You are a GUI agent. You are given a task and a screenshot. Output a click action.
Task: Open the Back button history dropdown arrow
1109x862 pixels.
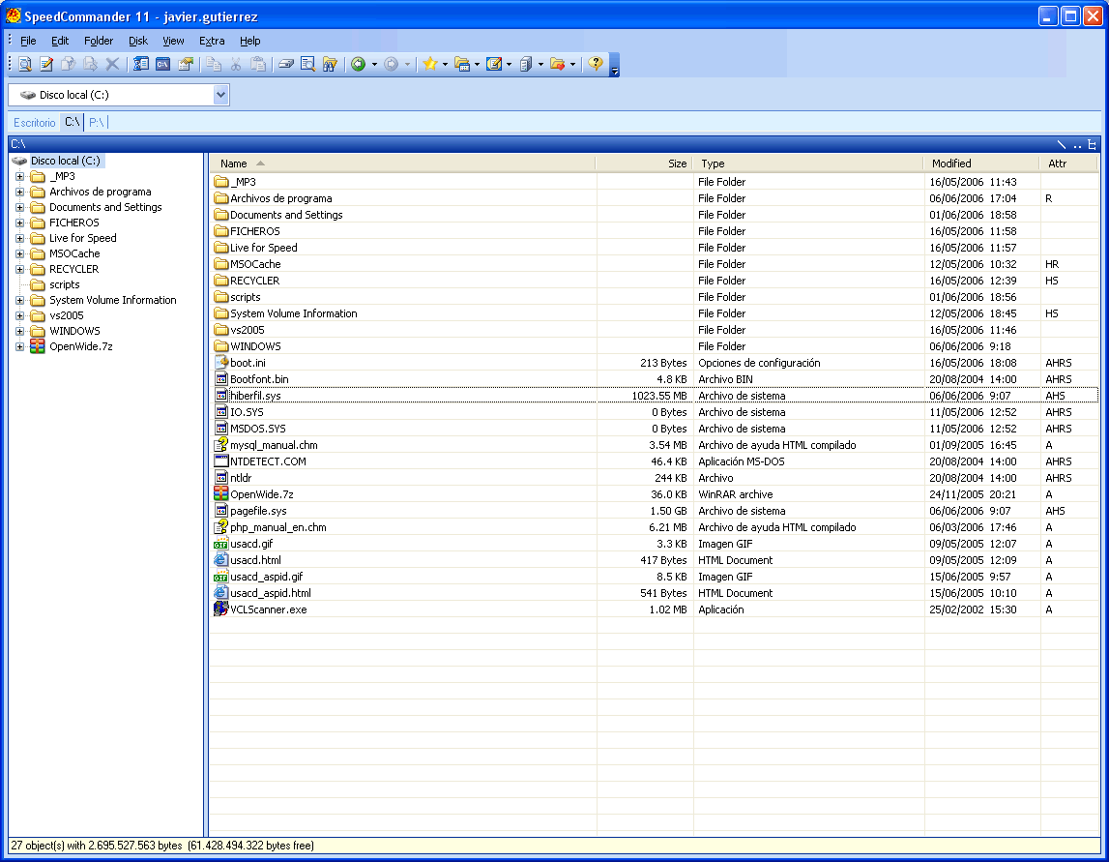click(374, 65)
